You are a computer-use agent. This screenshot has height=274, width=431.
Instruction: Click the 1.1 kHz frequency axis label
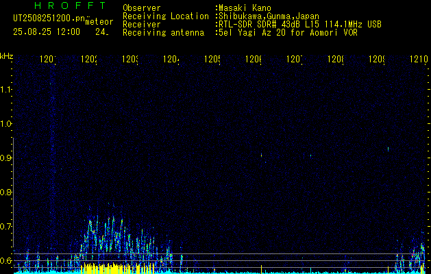tap(5, 89)
